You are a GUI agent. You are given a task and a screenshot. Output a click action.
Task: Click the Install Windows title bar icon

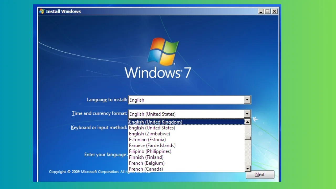tap(41, 11)
